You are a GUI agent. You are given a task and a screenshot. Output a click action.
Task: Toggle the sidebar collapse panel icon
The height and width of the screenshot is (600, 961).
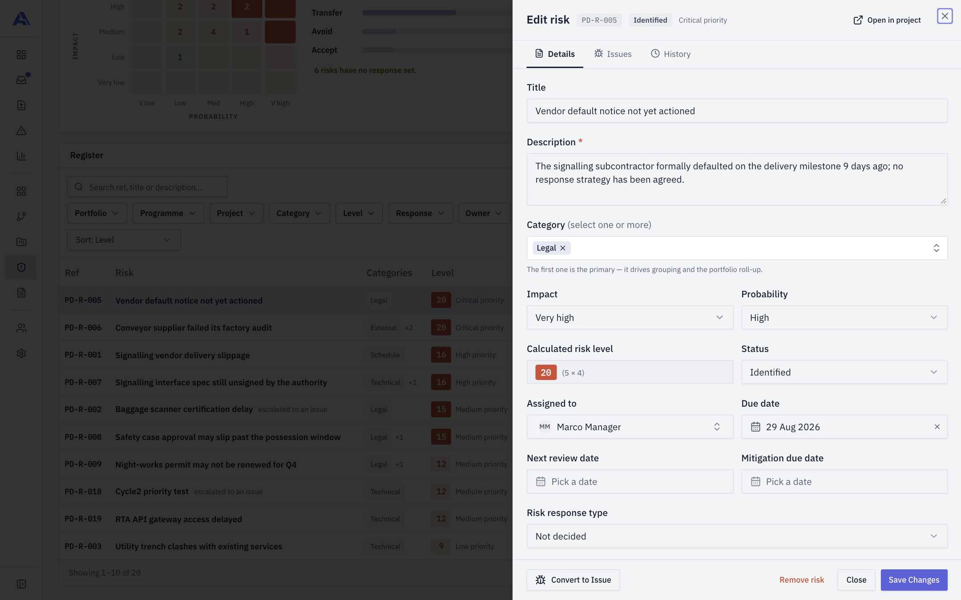21,584
